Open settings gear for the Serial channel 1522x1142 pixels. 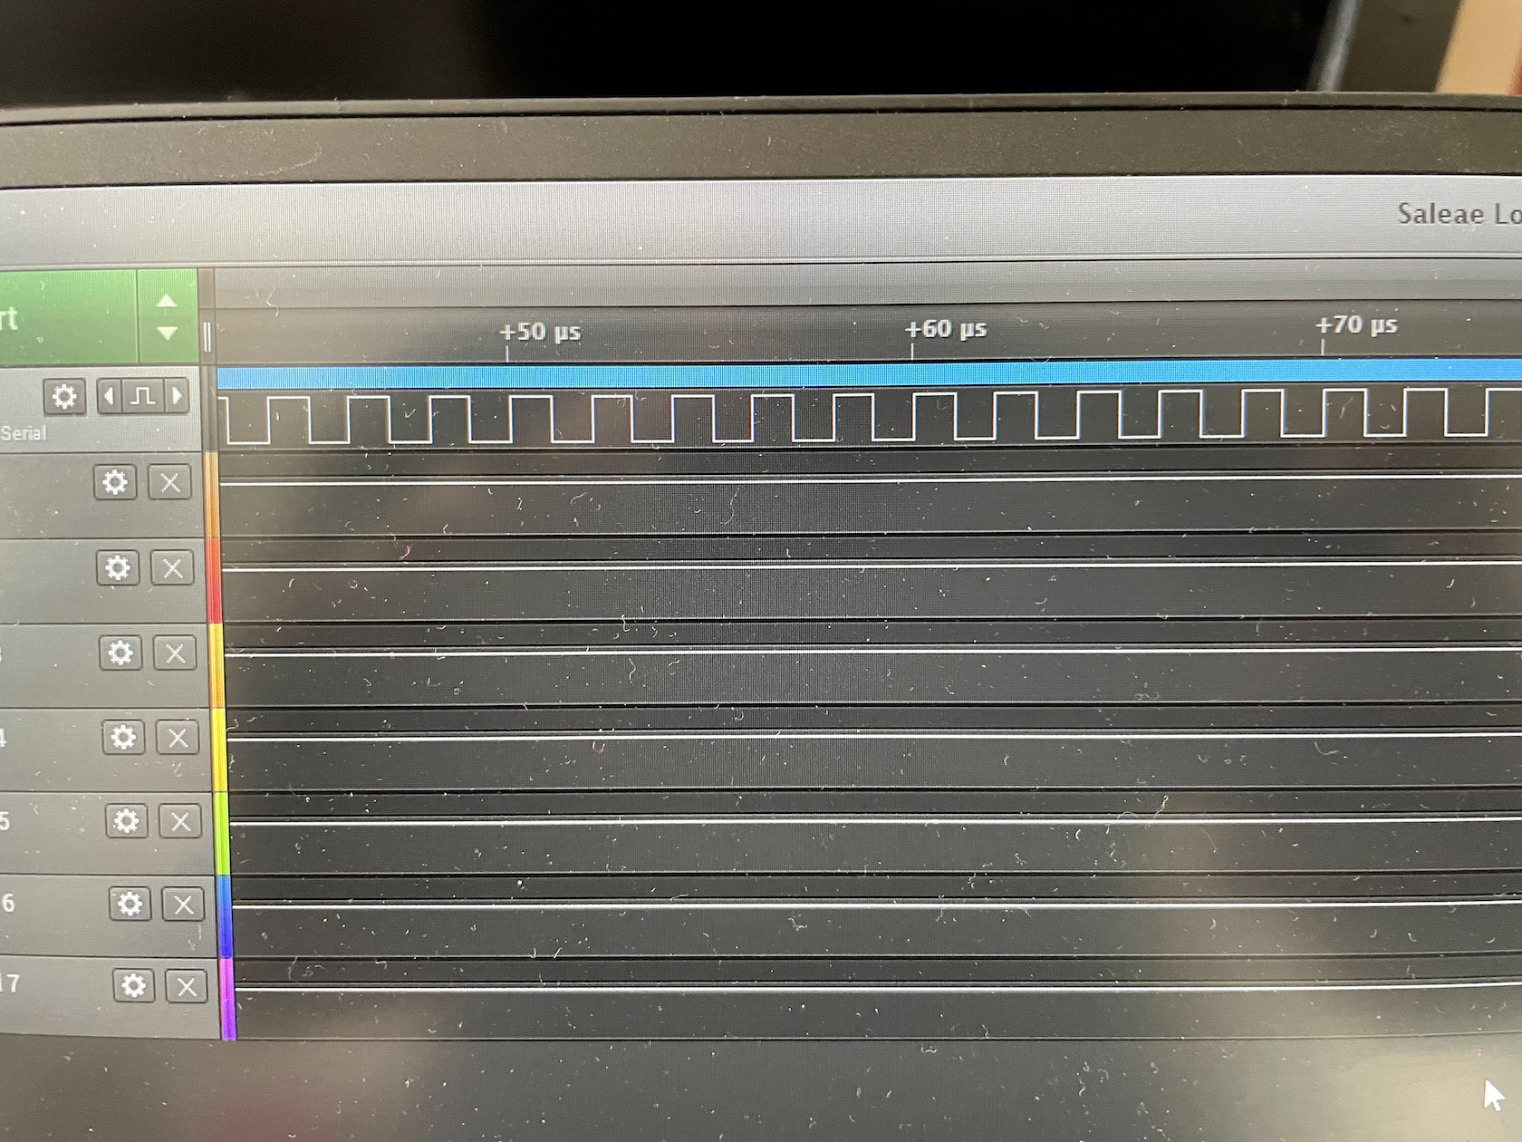64,397
